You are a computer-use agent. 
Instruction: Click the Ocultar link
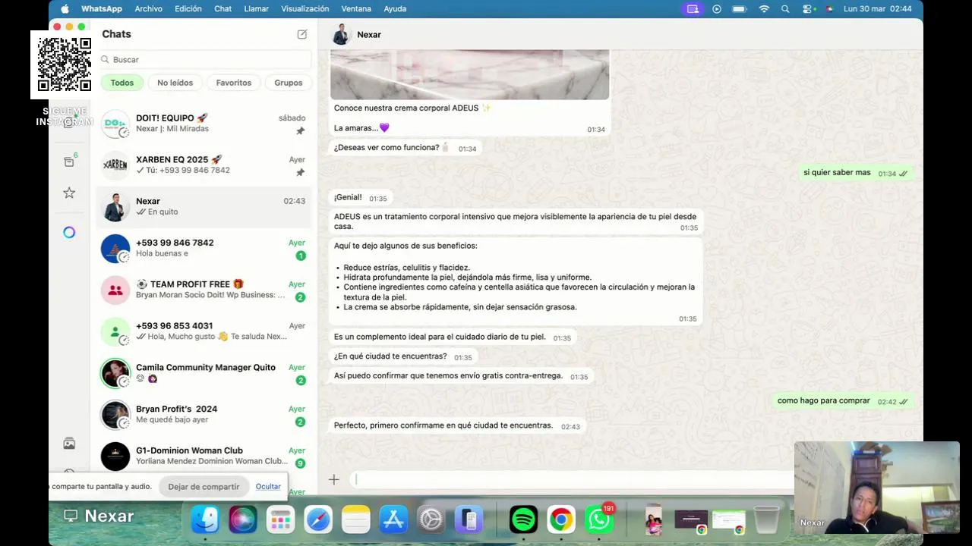(268, 487)
